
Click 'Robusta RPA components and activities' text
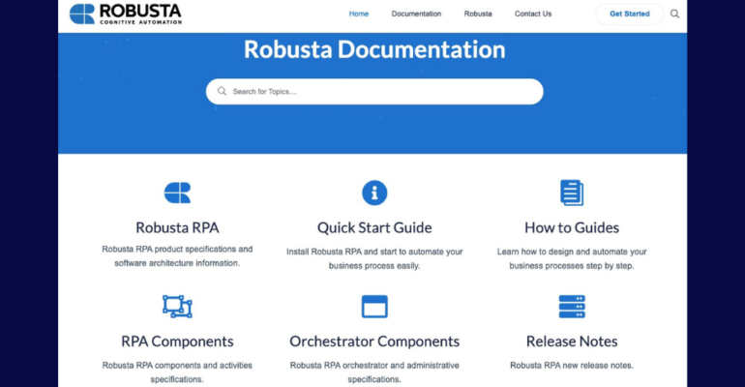[177, 365]
